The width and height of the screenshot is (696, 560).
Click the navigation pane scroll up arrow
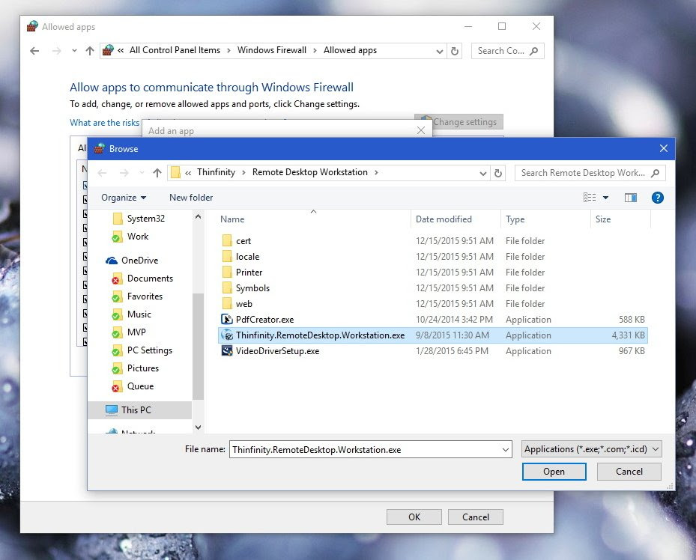pyautogui.click(x=198, y=217)
